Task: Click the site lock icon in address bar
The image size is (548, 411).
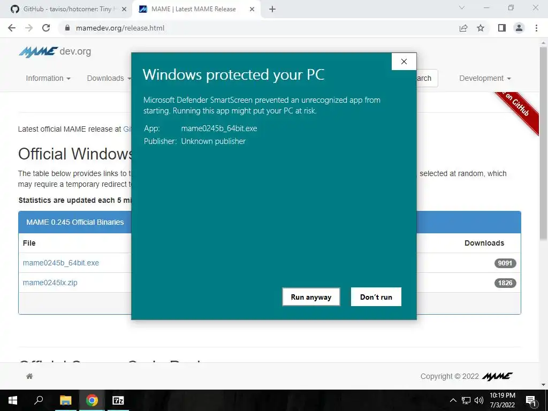Action: (x=67, y=28)
